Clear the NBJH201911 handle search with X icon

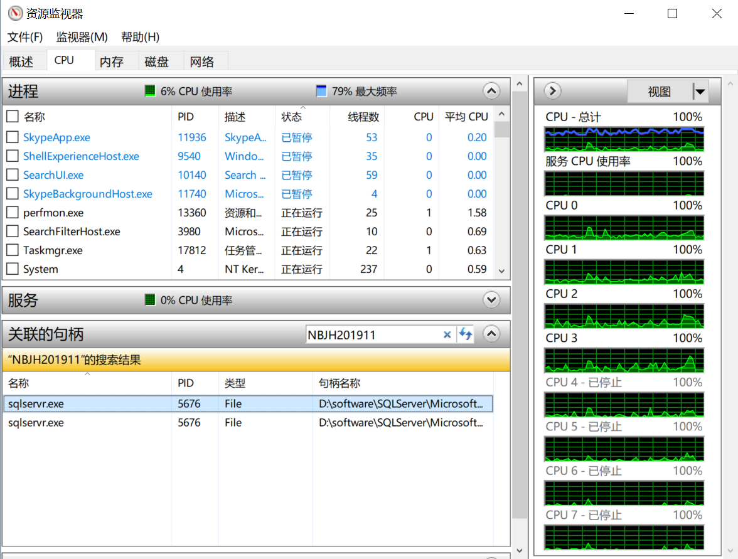[447, 334]
